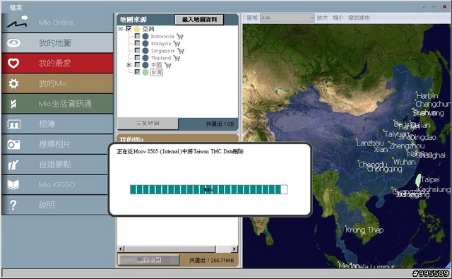
Task: Click the 我的Mio panel header
Action: (x=177, y=138)
